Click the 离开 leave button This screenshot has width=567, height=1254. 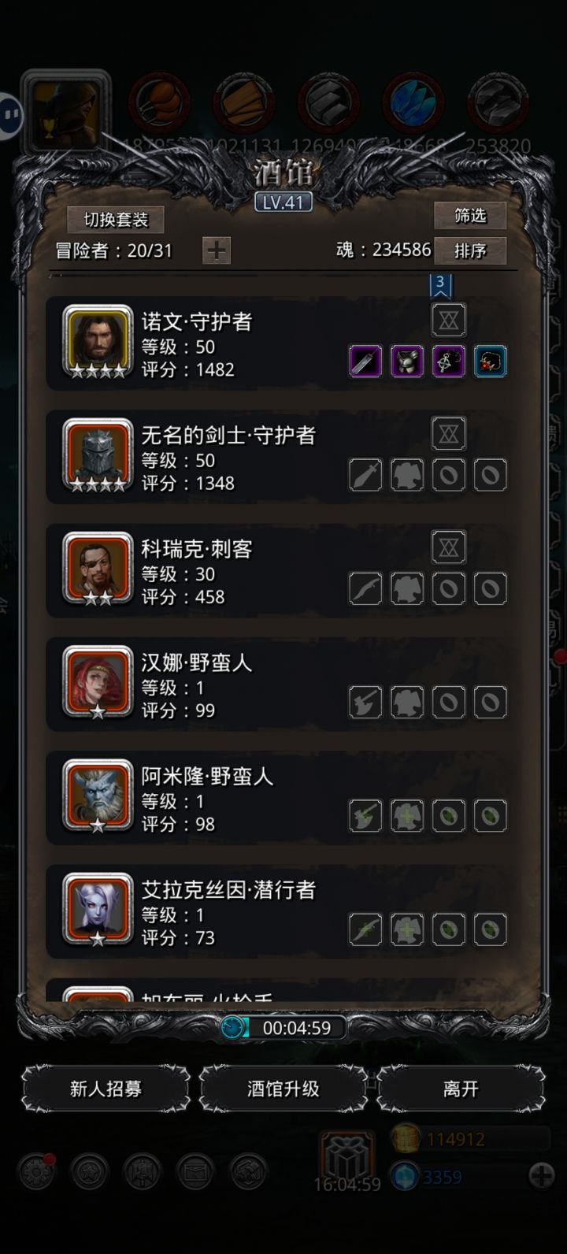point(461,1089)
